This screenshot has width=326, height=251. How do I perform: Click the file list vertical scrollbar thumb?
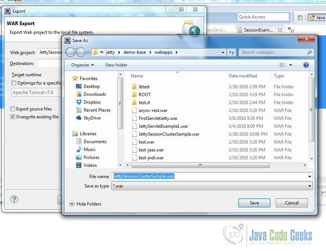point(311,110)
